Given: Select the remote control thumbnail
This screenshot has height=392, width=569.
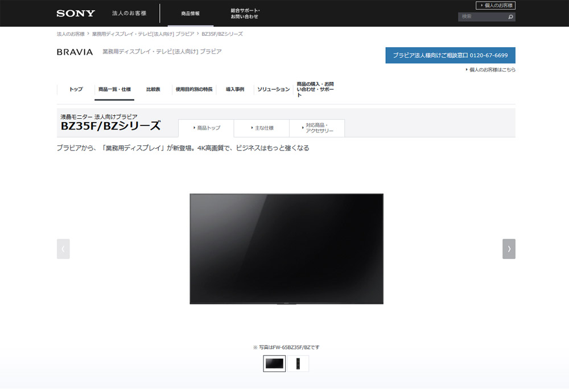Looking at the screenshot, I should click(298, 363).
